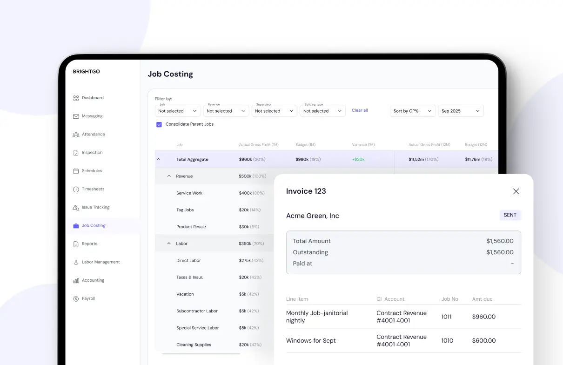Viewport: 563px width, 365px height.
Task: Click the Attendance people icon
Action: click(76, 134)
